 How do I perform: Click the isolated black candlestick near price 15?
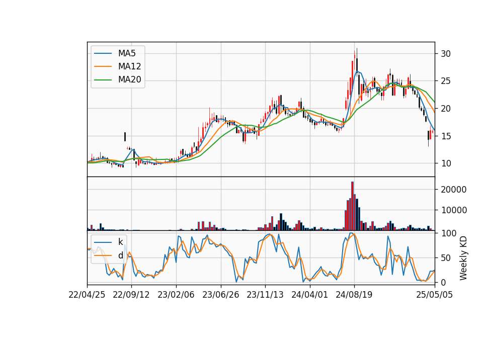[125, 137]
